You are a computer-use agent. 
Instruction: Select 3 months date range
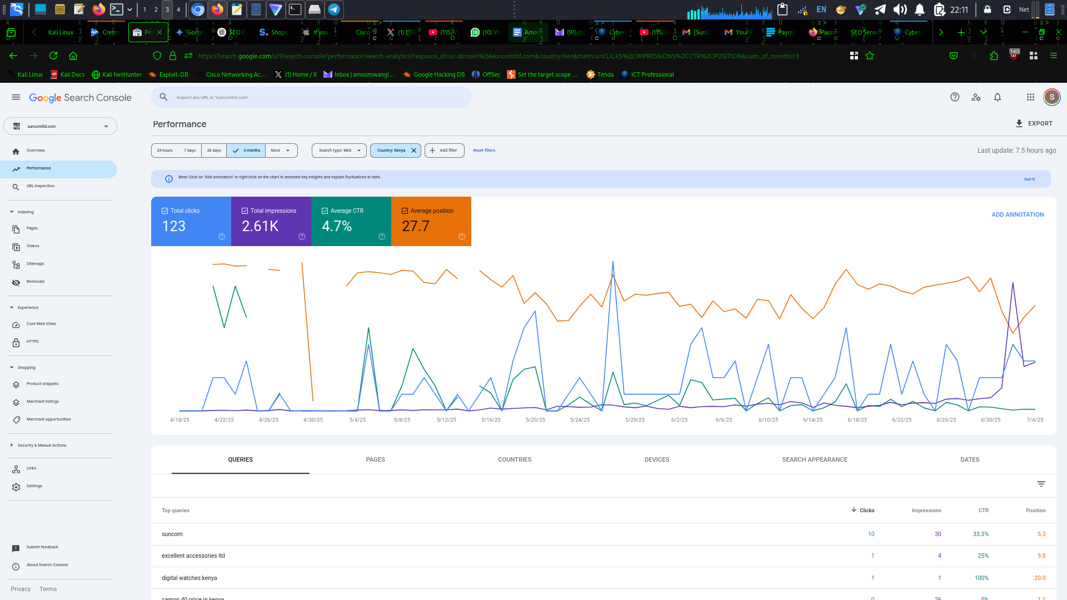click(246, 151)
